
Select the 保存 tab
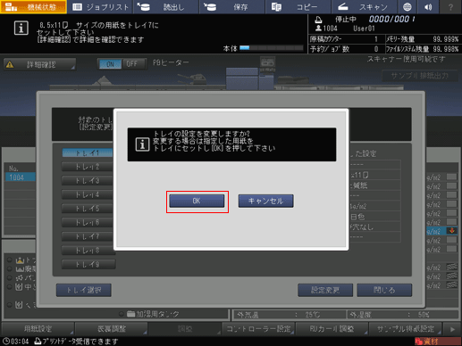(232, 7)
